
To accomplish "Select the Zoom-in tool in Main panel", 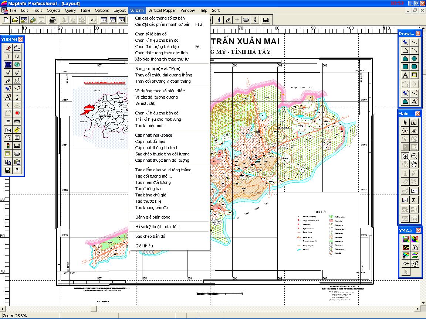I will point(405,156).
